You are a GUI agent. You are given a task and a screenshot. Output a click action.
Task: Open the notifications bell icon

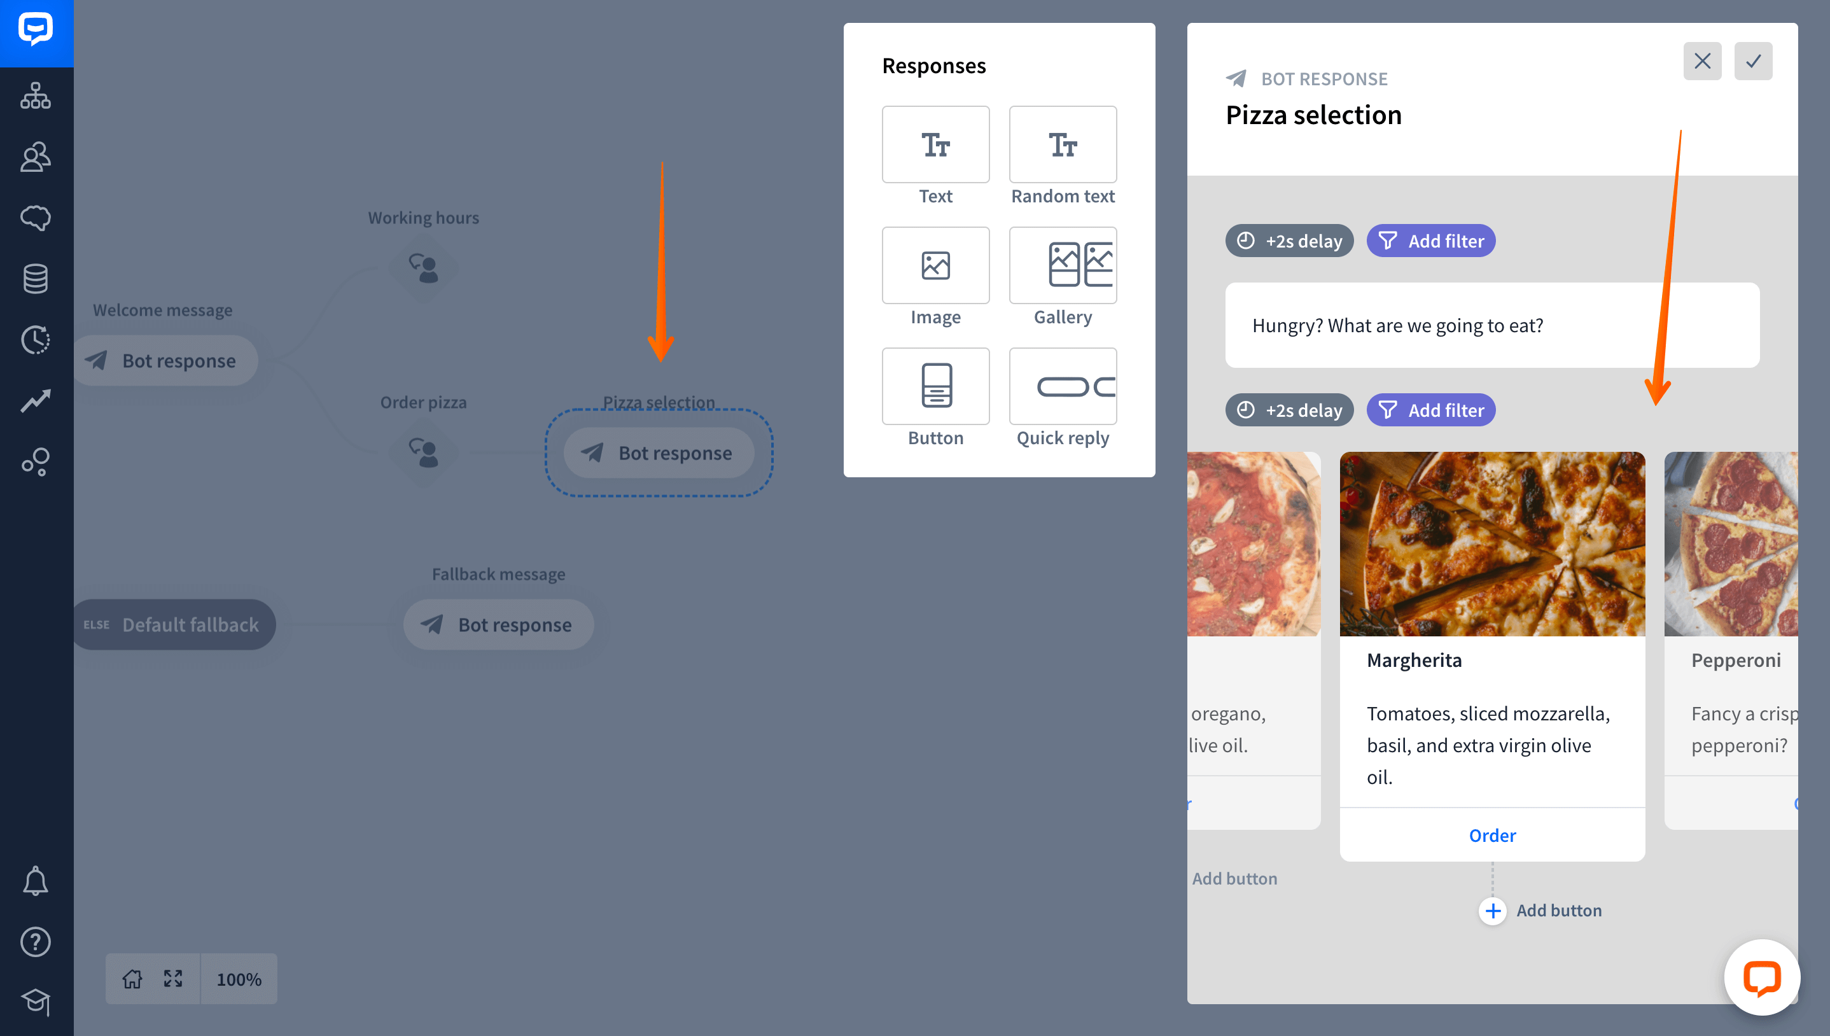pos(36,881)
